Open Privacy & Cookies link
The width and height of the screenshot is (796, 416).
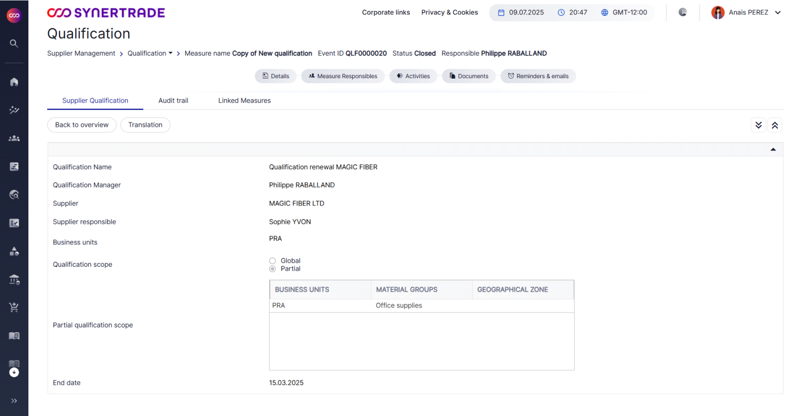click(450, 12)
